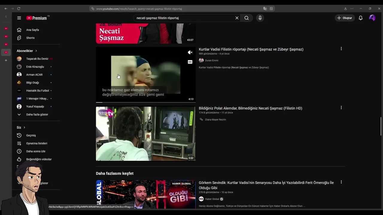Open Enis Kirazoglu subscription
Viewport: 383px width, 215px height.
coord(35,67)
